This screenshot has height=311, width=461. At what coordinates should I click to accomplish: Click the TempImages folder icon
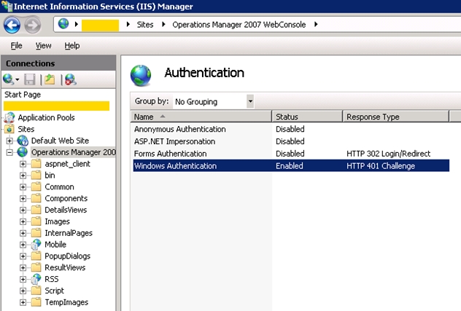[36, 302]
